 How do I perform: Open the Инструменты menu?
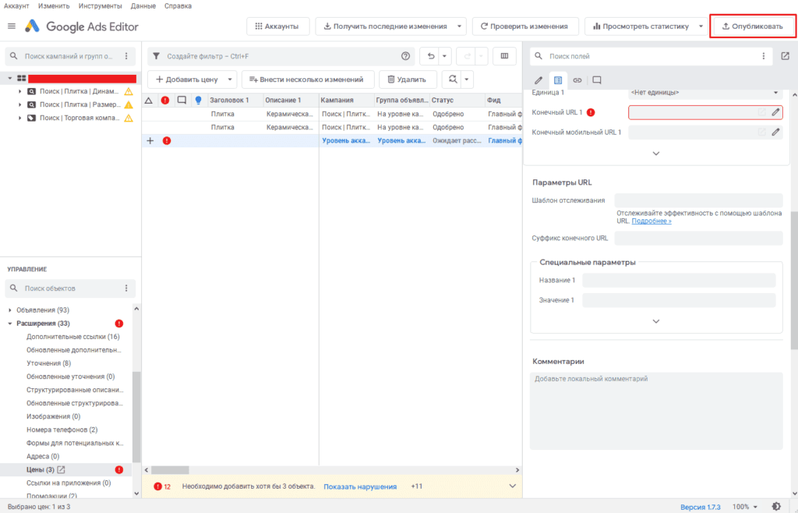point(101,6)
